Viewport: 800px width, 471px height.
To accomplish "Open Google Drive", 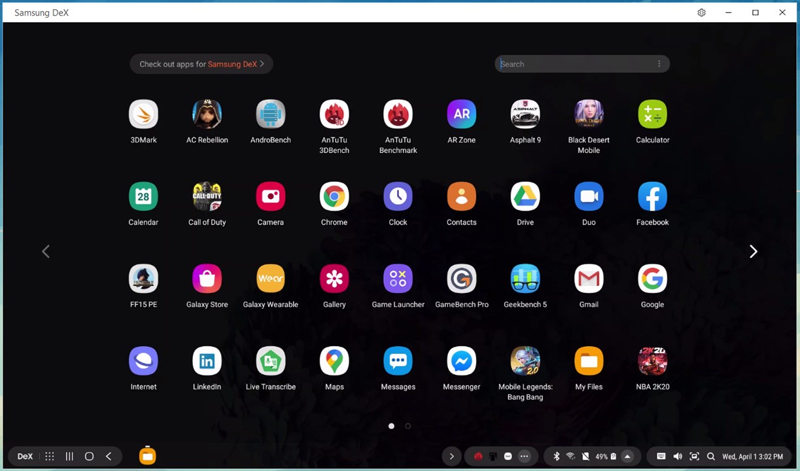I will (525, 196).
